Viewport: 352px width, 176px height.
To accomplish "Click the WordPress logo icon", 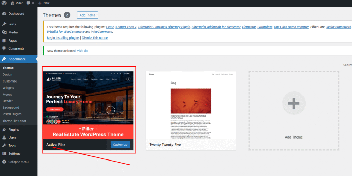I will (4, 3).
